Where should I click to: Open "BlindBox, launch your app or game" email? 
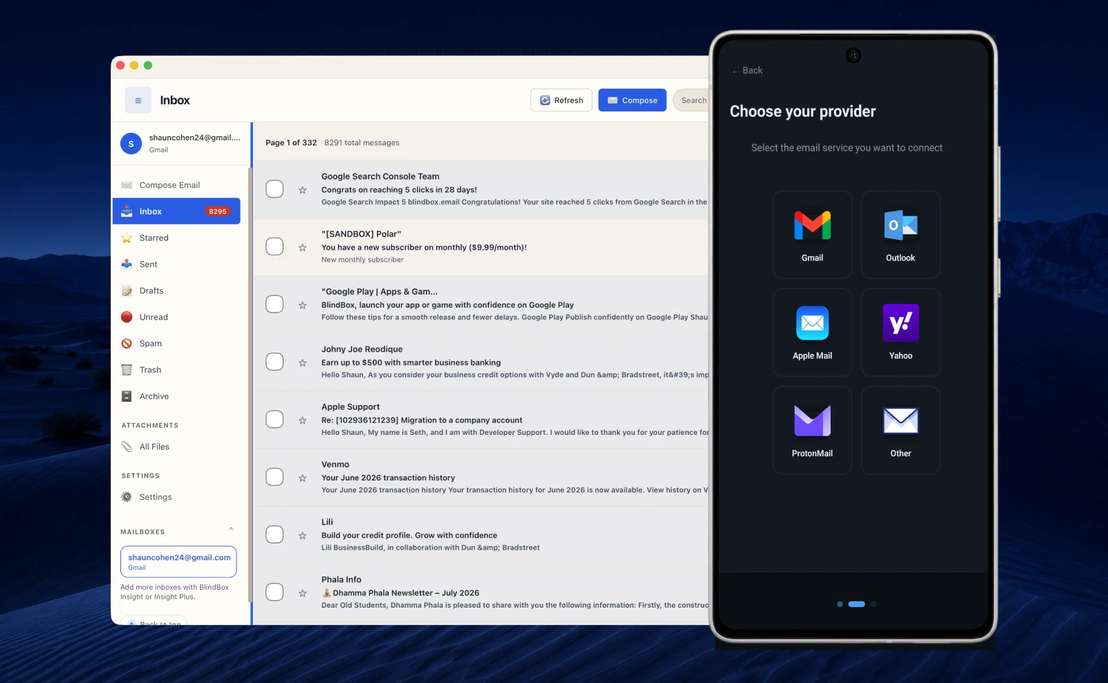pyautogui.click(x=447, y=305)
